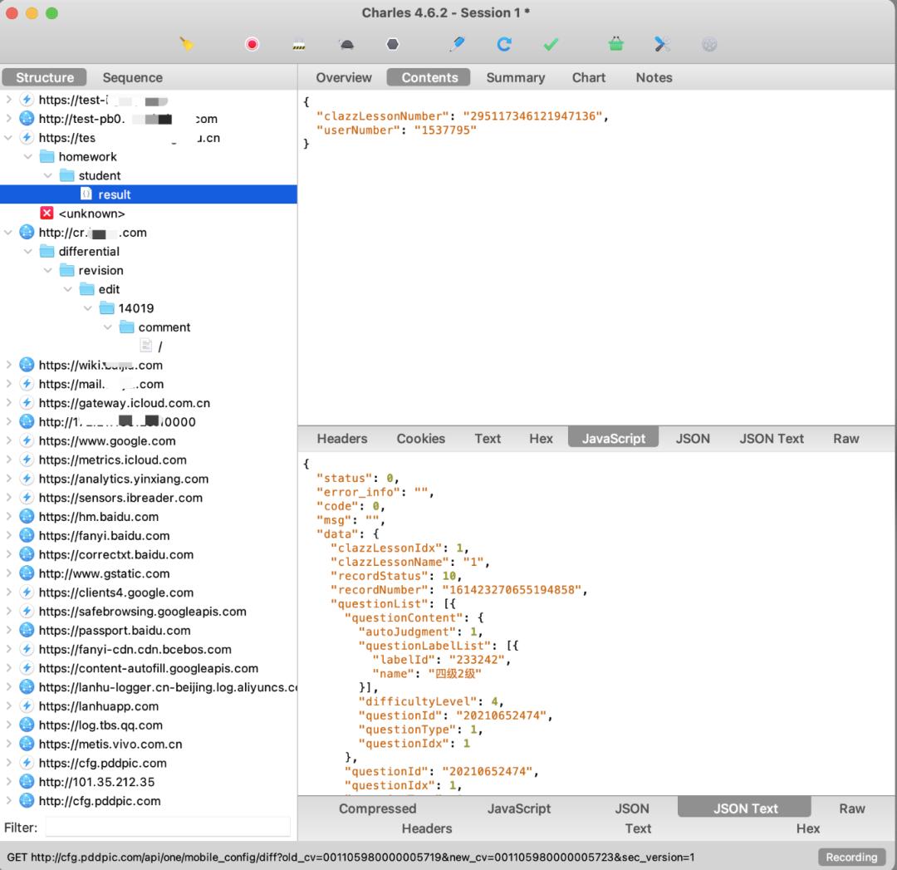Click the green checkmark Validate icon

pyautogui.click(x=551, y=44)
